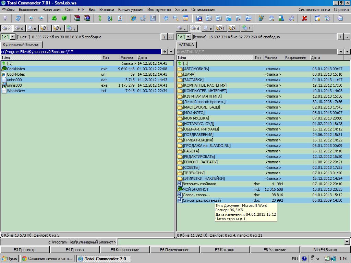Click the A-Z sort toolbar icon
Viewport: 351px width, 263px height.
110,18
